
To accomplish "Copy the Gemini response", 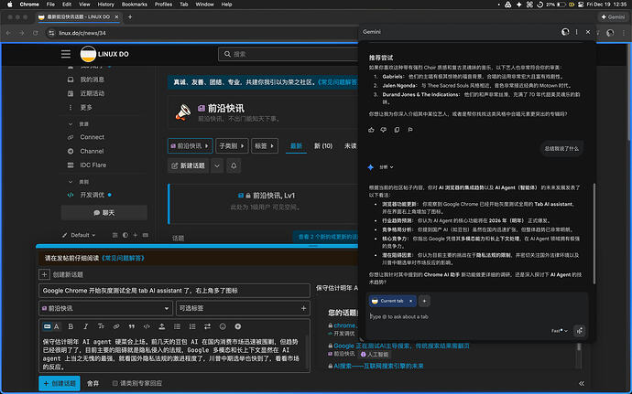I will pyautogui.click(x=397, y=130).
